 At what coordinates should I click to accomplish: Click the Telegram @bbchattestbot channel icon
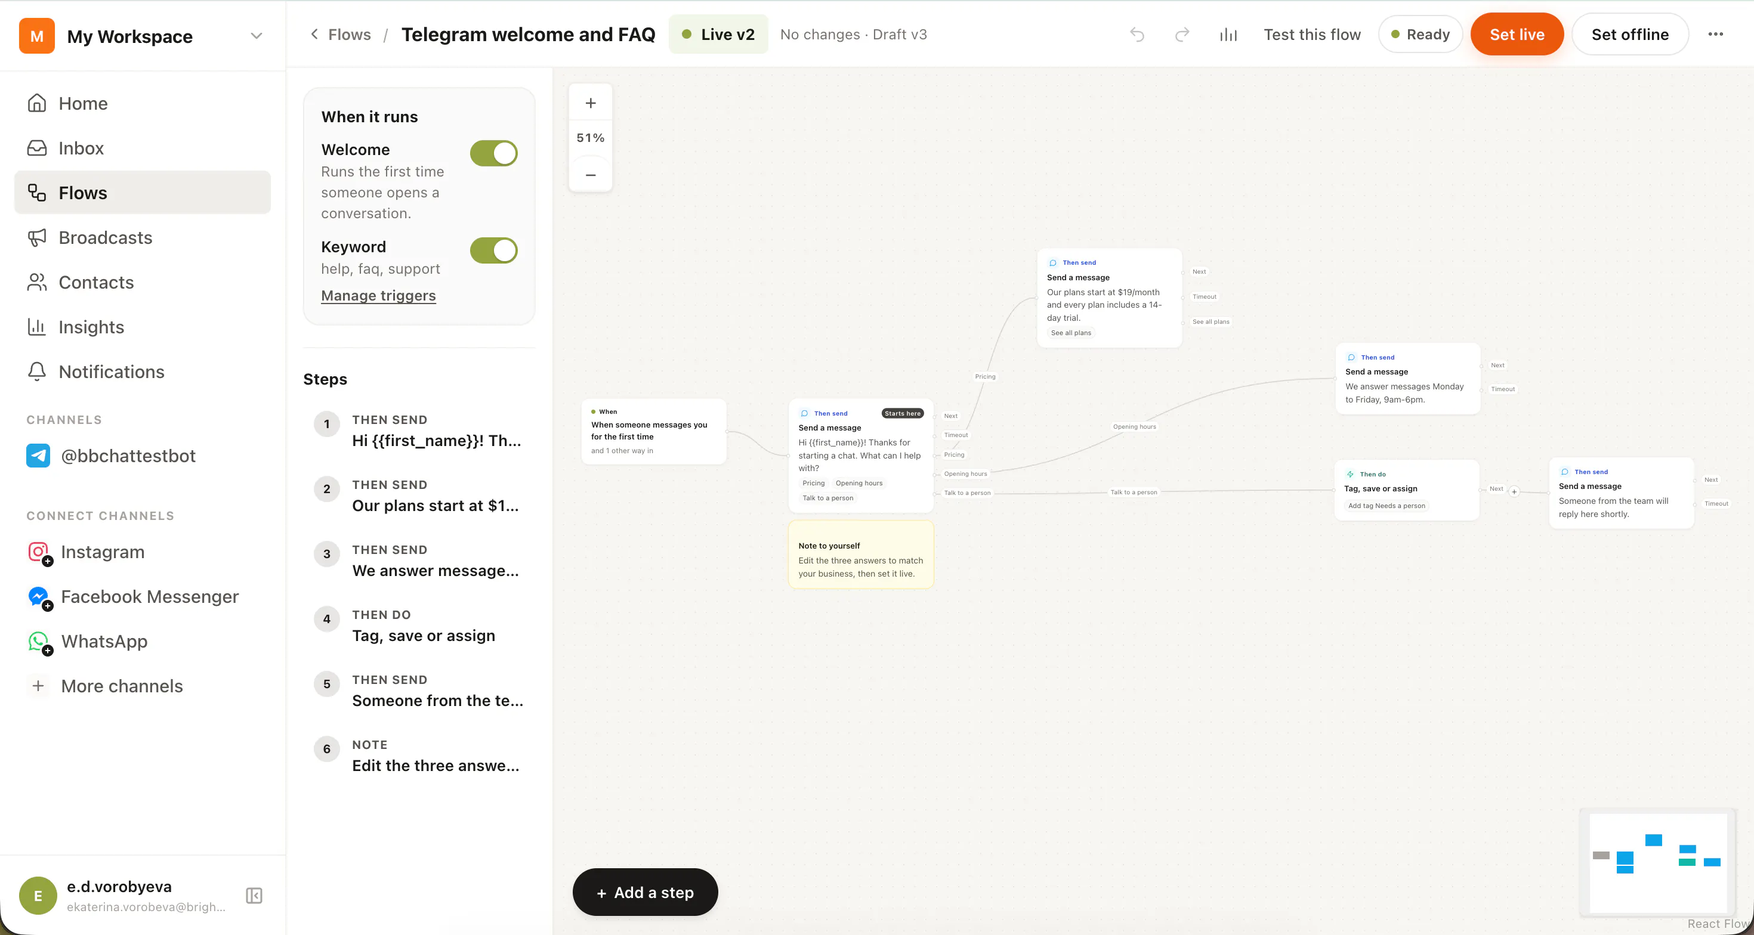38,456
